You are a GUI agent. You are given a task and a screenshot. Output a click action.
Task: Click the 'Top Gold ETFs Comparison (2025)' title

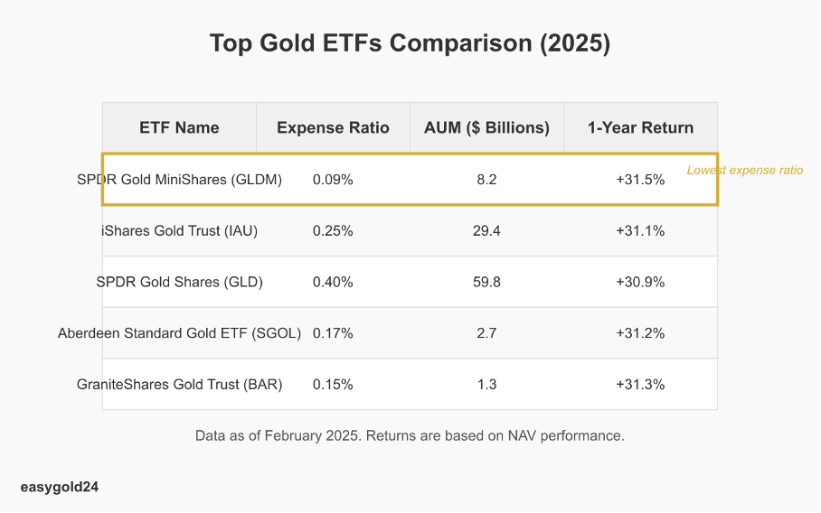[x=410, y=43]
